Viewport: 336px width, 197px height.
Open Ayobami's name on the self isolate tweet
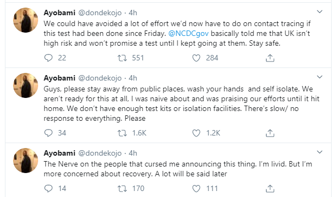coord(59,78)
